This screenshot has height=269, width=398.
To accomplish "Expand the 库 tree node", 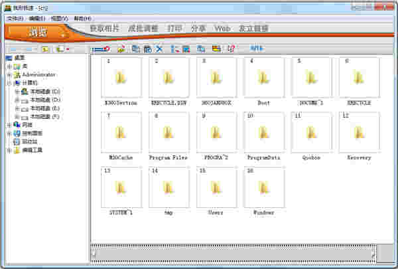I will click(x=9, y=66).
